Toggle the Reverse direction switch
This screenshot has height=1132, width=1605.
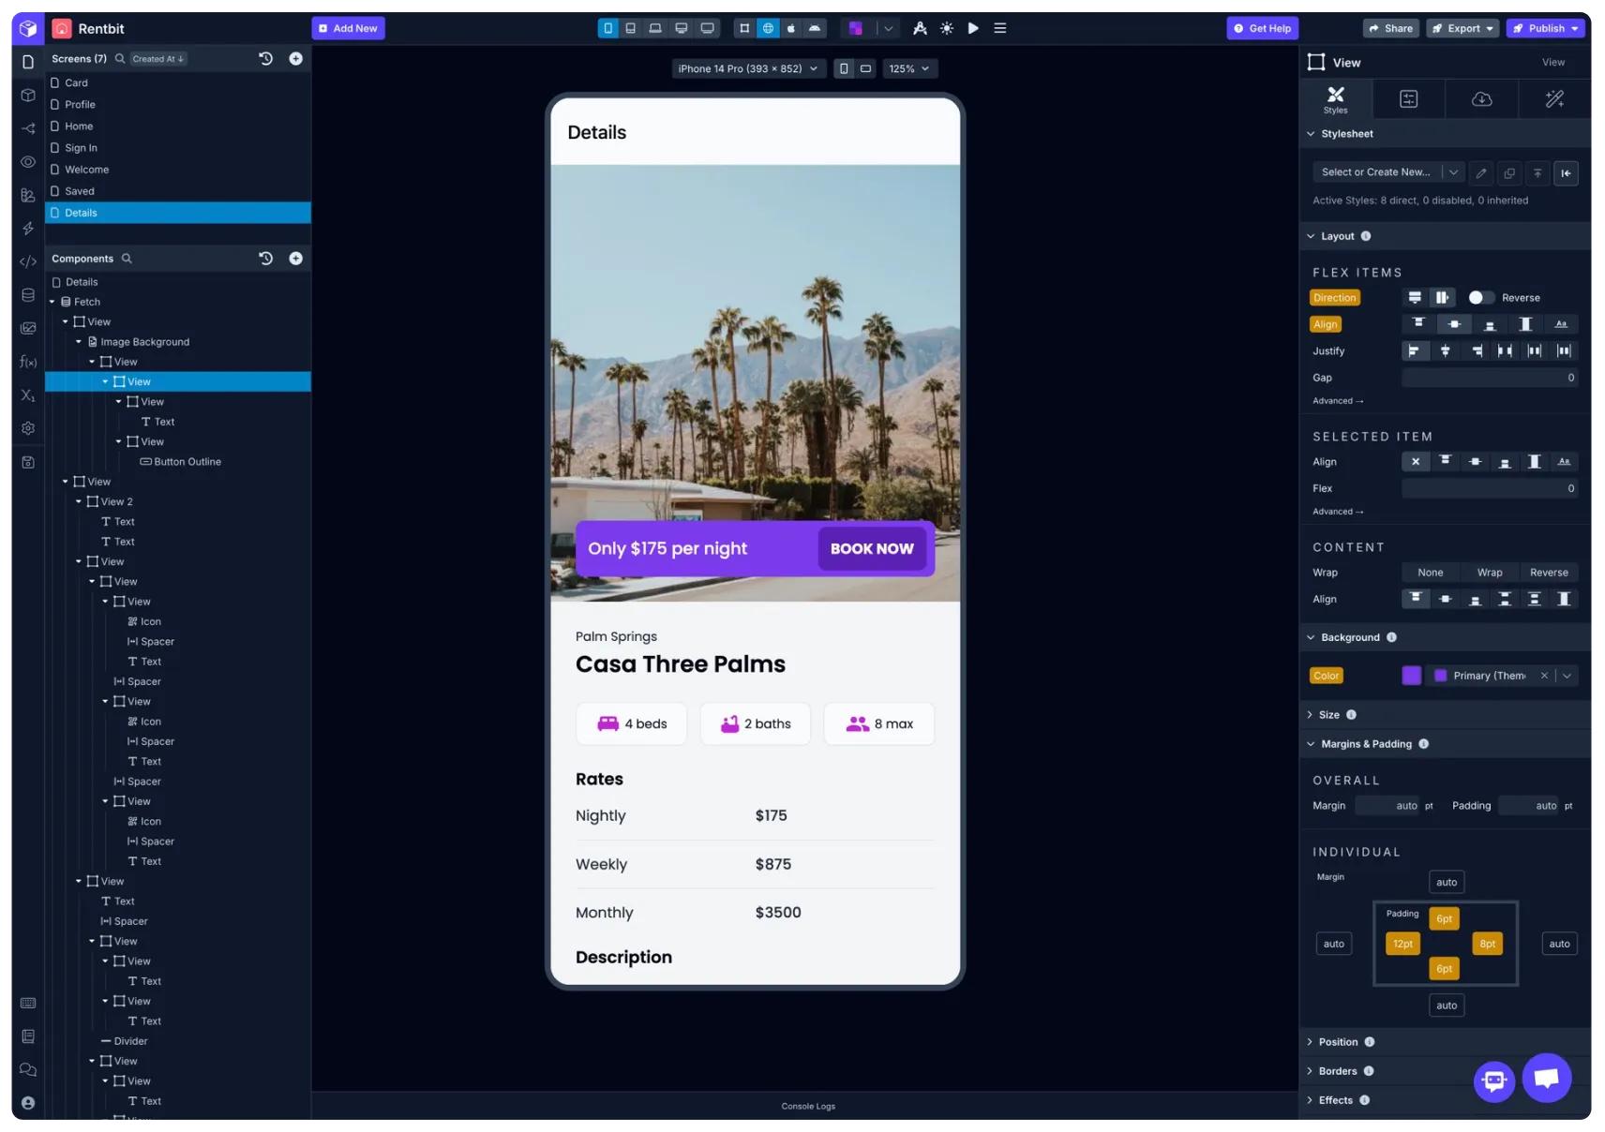1480,298
